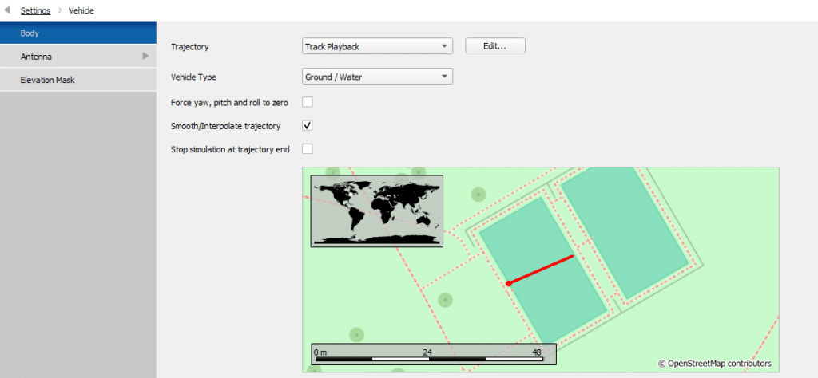Click the red trajectory start point marker
This screenshot has height=378, width=818.
pos(509,283)
